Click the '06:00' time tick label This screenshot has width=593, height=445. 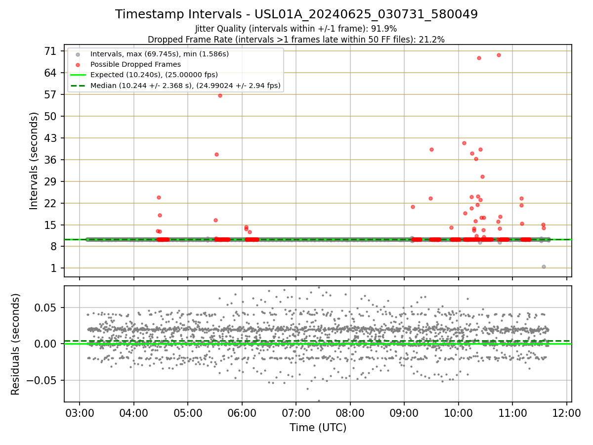pos(242,413)
